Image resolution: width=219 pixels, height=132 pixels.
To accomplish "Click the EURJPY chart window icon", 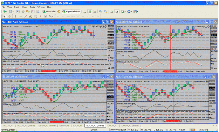I will pos(4,22).
